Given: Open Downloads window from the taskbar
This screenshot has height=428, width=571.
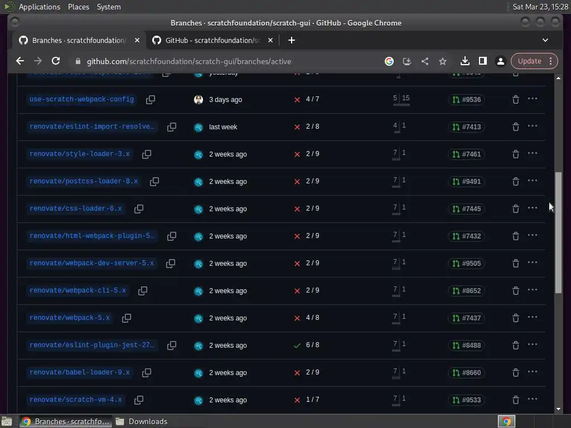Looking at the screenshot, I should point(142,421).
